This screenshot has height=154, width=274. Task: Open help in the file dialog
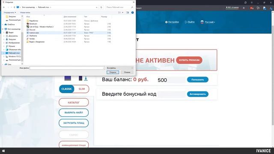[x=132, y=12]
